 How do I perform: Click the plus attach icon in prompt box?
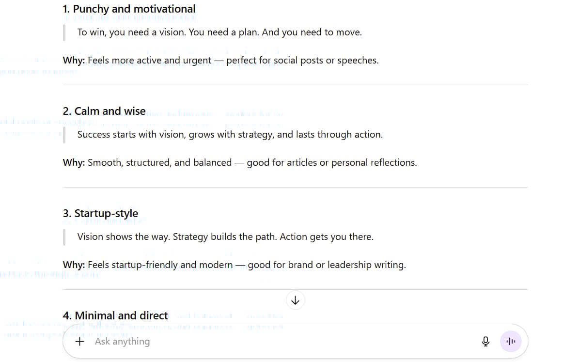[x=80, y=342]
